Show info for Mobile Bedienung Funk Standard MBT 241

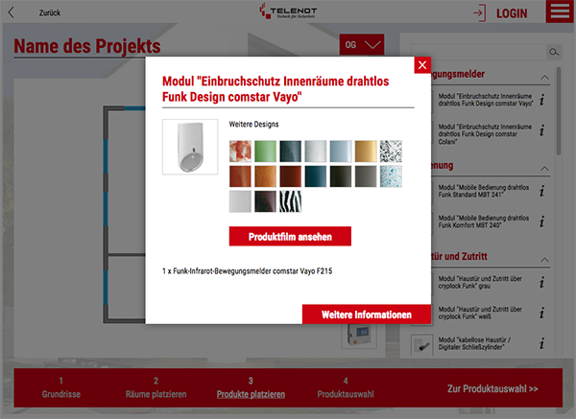point(541,191)
